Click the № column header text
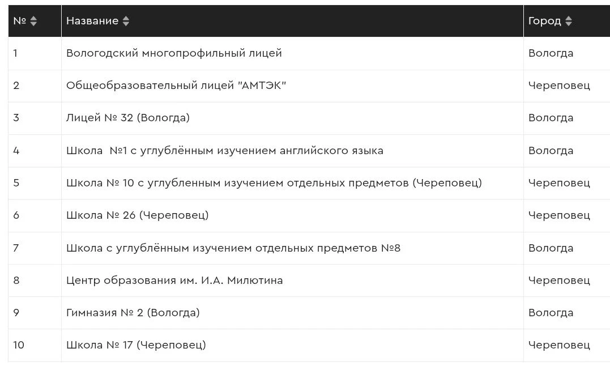Screen dimensions: 610x378 click(x=19, y=21)
